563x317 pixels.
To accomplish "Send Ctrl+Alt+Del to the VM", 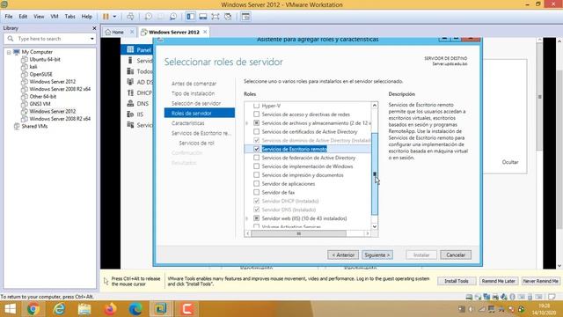I will pos(130,17).
